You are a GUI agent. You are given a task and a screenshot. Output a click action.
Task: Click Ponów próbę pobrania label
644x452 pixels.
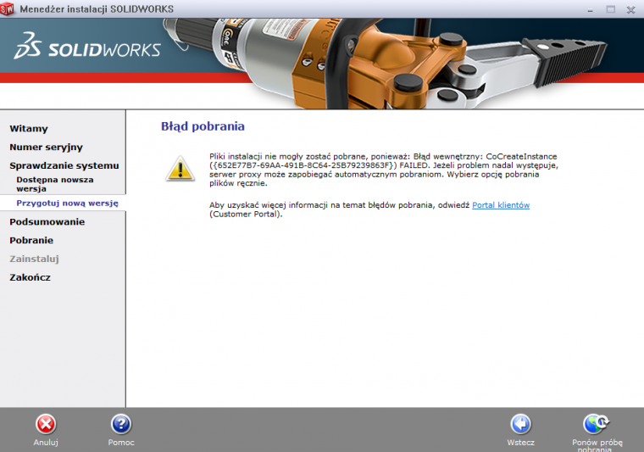point(597,445)
